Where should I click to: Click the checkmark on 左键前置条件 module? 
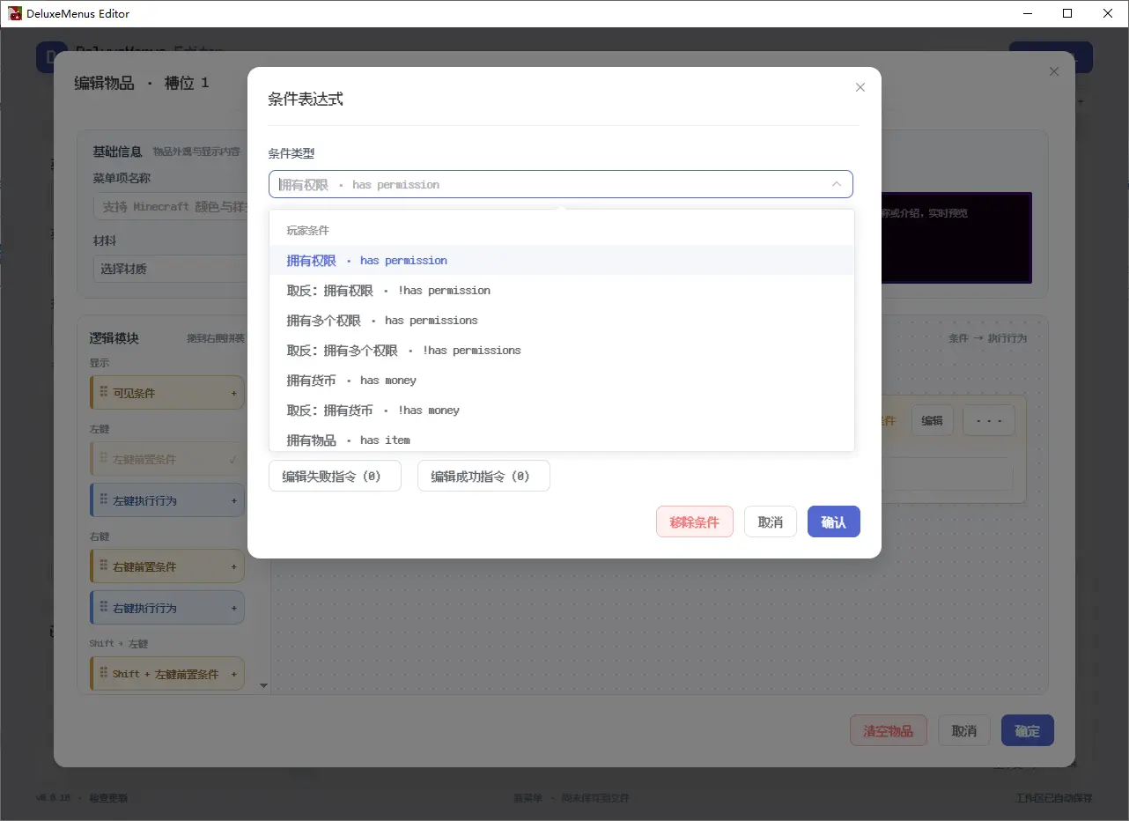click(x=233, y=459)
